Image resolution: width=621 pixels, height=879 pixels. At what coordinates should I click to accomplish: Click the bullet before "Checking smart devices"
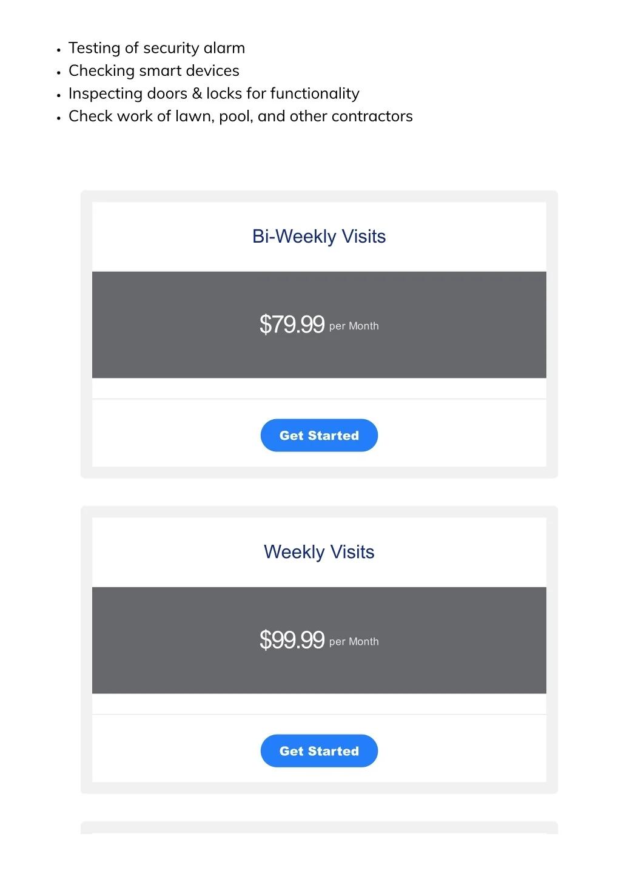(x=59, y=73)
